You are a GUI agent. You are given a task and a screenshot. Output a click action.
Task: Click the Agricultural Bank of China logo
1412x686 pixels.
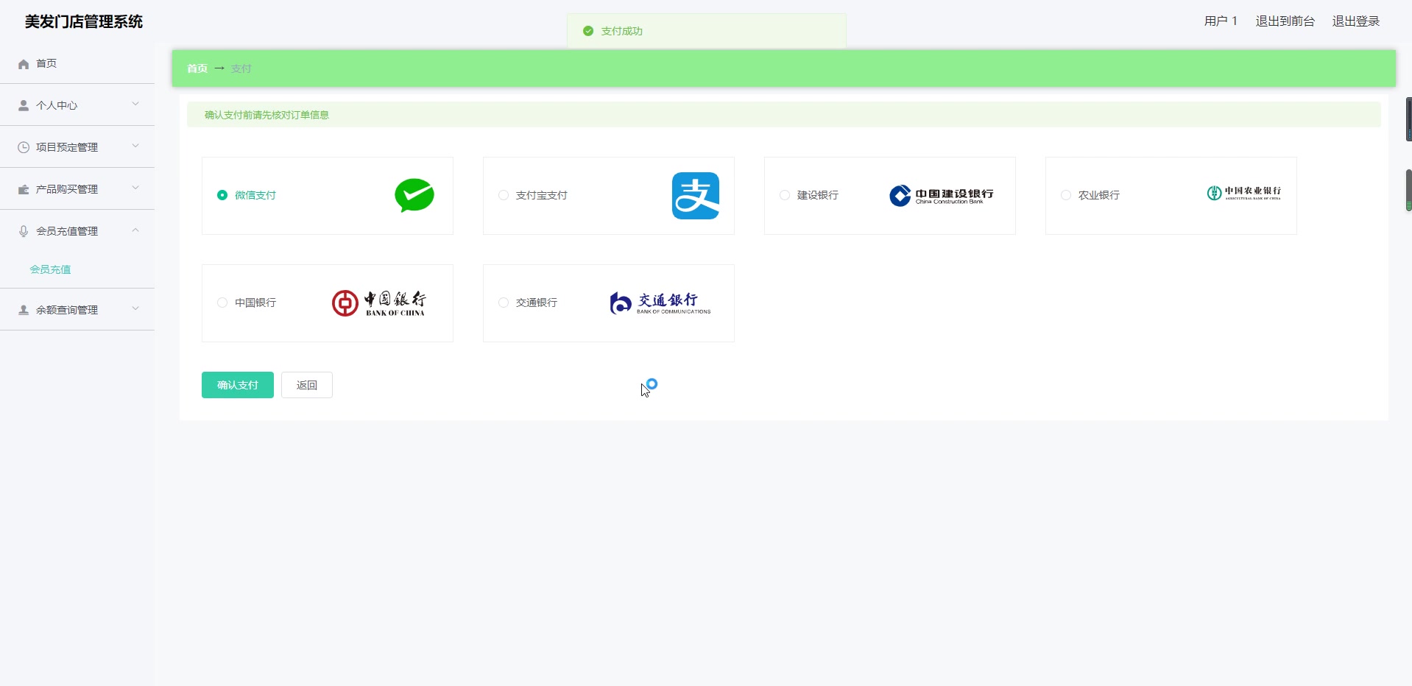coord(1244,193)
